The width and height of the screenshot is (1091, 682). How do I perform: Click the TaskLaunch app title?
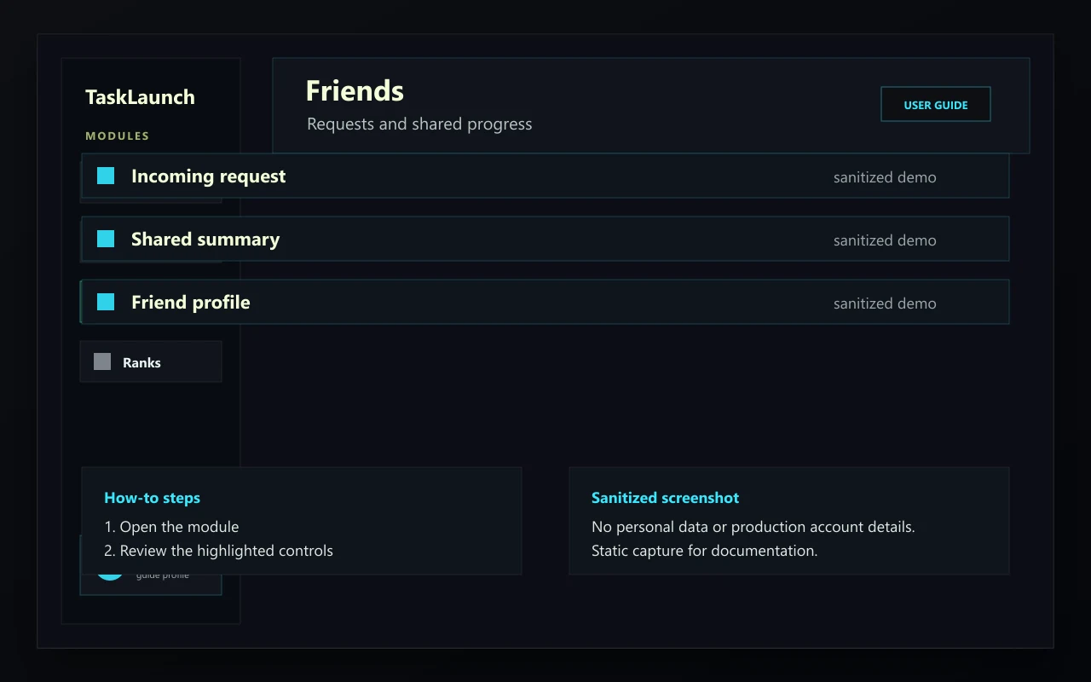140,97
